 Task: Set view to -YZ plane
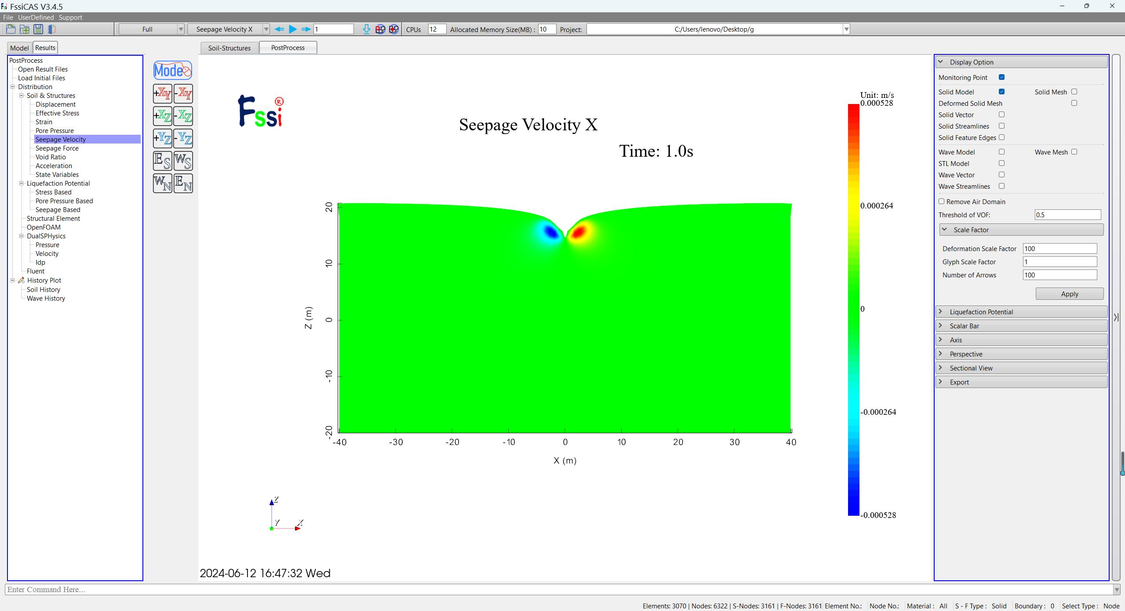tap(183, 138)
